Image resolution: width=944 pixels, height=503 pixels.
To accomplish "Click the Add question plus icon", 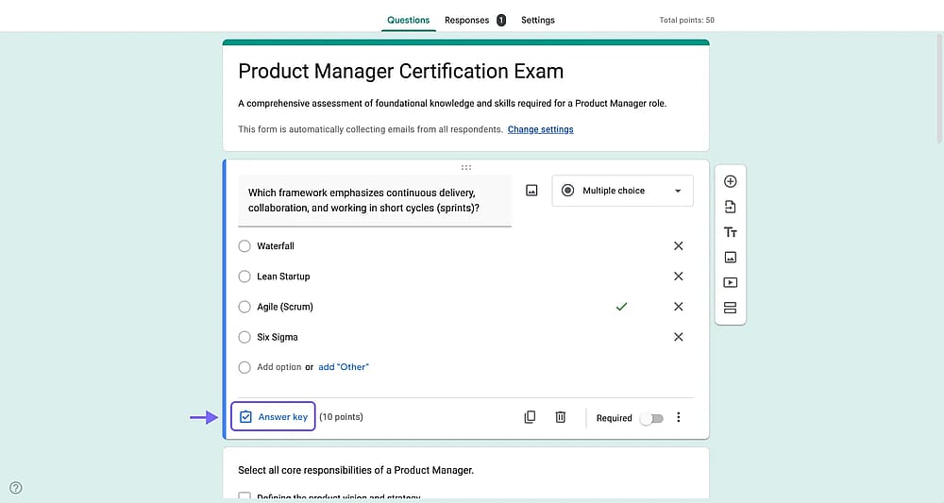I will click(x=731, y=182).
